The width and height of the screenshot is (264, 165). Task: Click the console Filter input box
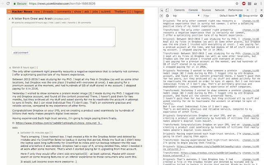click(210, 16)
